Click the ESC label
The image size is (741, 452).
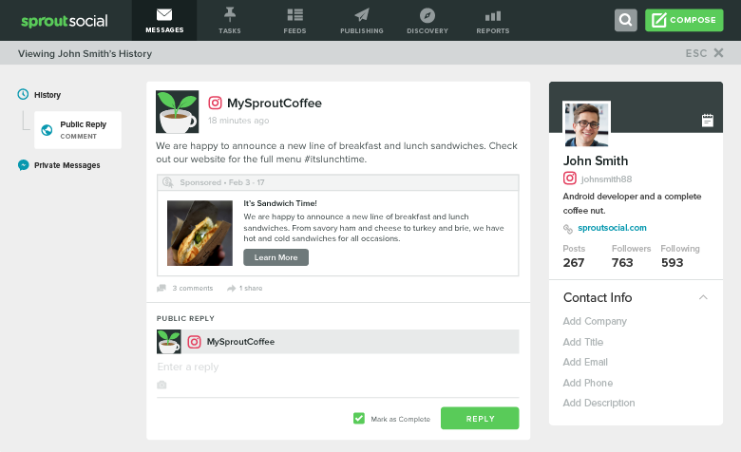[x=696, y=53]
